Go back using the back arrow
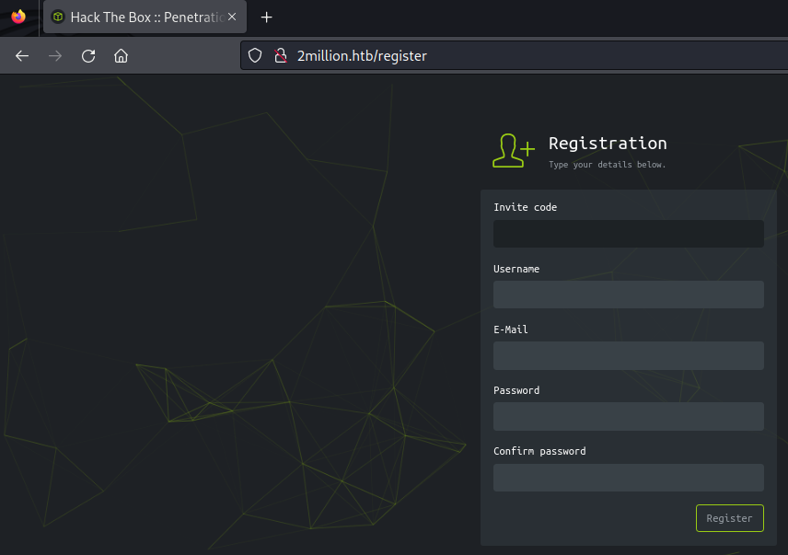The height and width of the screenshot is (555, 788). pyautogui.click(x=22, y=56)
